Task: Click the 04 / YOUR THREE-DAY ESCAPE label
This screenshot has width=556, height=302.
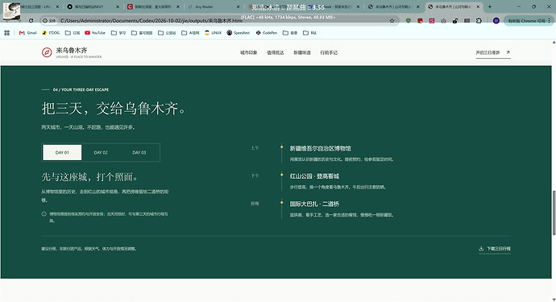Action: click(81, 89)
